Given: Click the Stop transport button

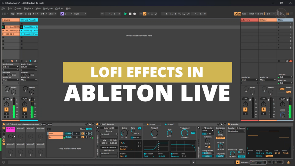Looking at the screenshot, I should coord(130,14).
